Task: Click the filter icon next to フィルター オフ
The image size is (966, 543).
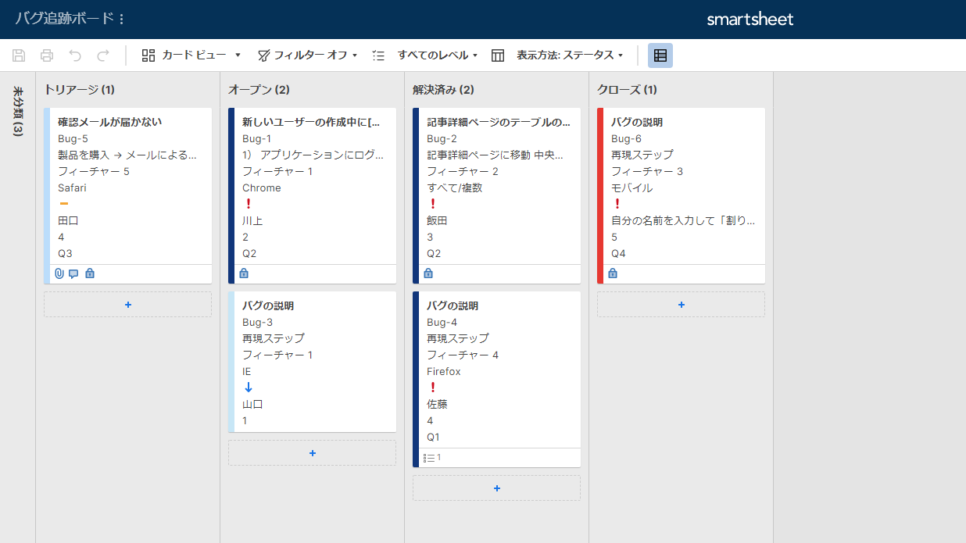Action: (x=263, y=55)
